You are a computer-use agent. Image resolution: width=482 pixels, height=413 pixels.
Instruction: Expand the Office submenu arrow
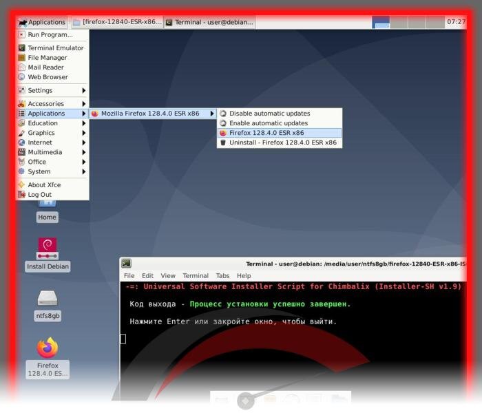83,162
